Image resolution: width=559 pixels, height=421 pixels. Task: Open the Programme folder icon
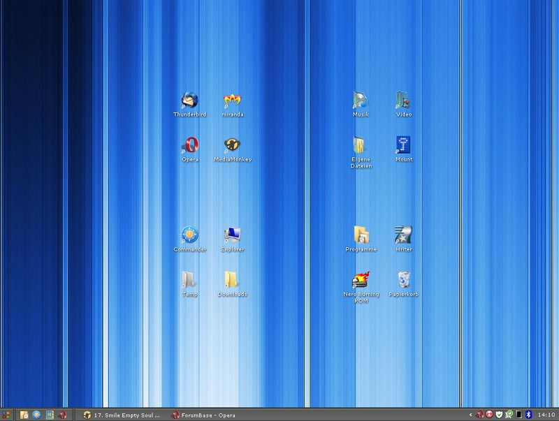point(361,239)
